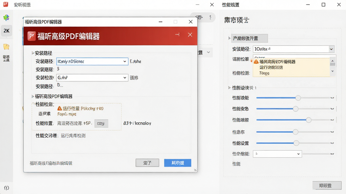Screen dimensions: 346x194
Task: Click the arrow at end of 性能读能 slider
Action: pos(332,98)
